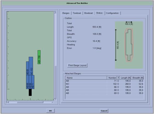154x114 pixels.
Task: Click the horizontal scrollbar right arrow
Action: click(x=53, y=102)
